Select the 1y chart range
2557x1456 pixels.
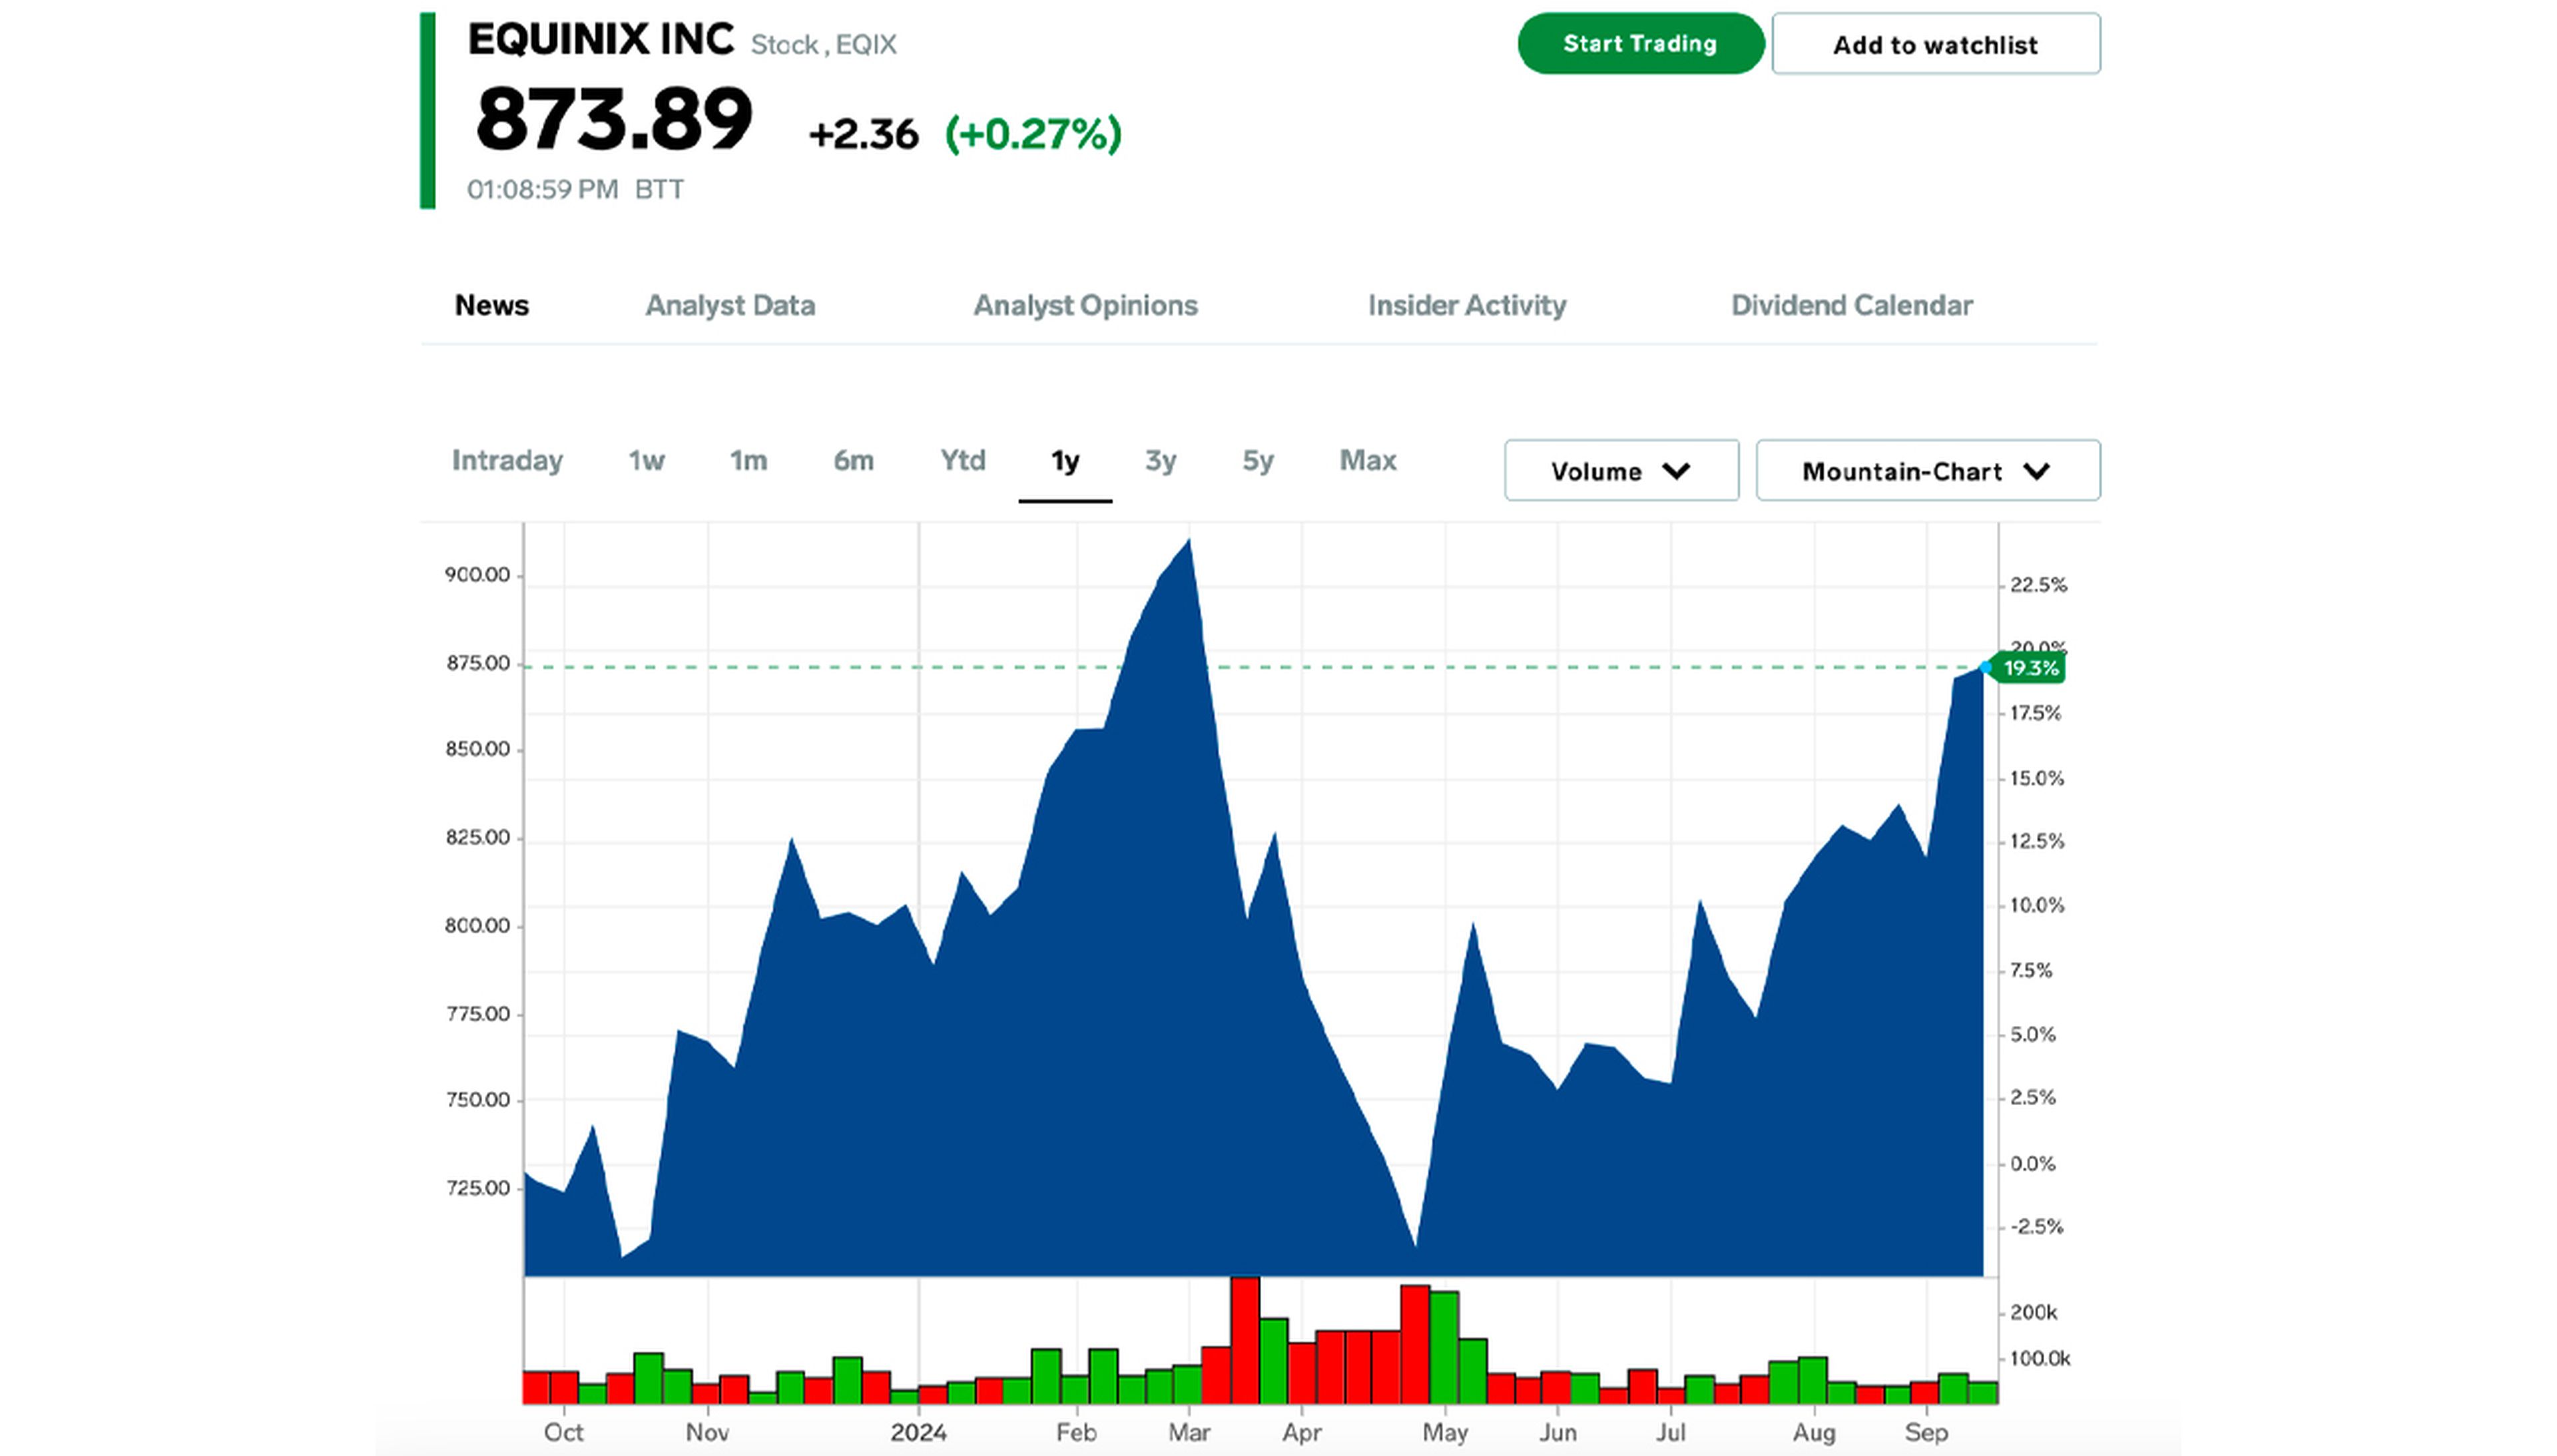click(x=1065, y=461)
